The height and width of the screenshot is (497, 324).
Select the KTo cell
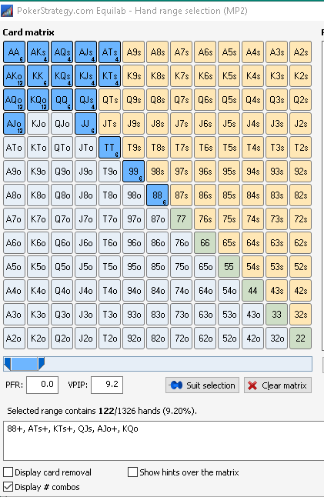pos(38,148)
